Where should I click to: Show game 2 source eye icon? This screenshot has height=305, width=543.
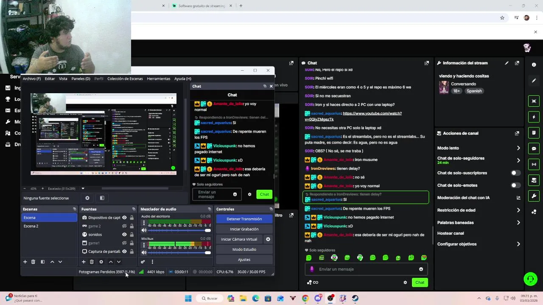click(124, 226)
